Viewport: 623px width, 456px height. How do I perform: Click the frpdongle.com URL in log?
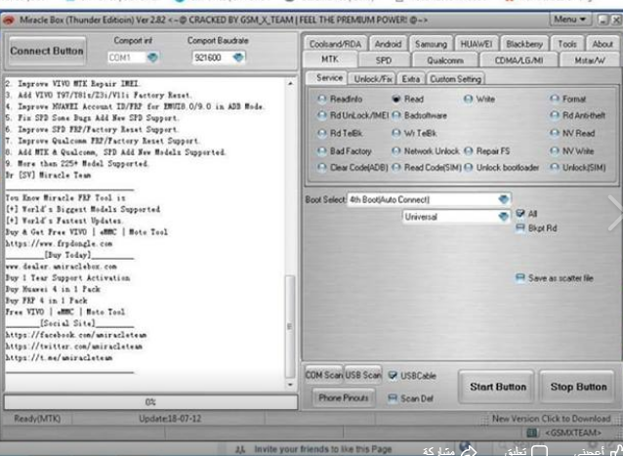59,243
